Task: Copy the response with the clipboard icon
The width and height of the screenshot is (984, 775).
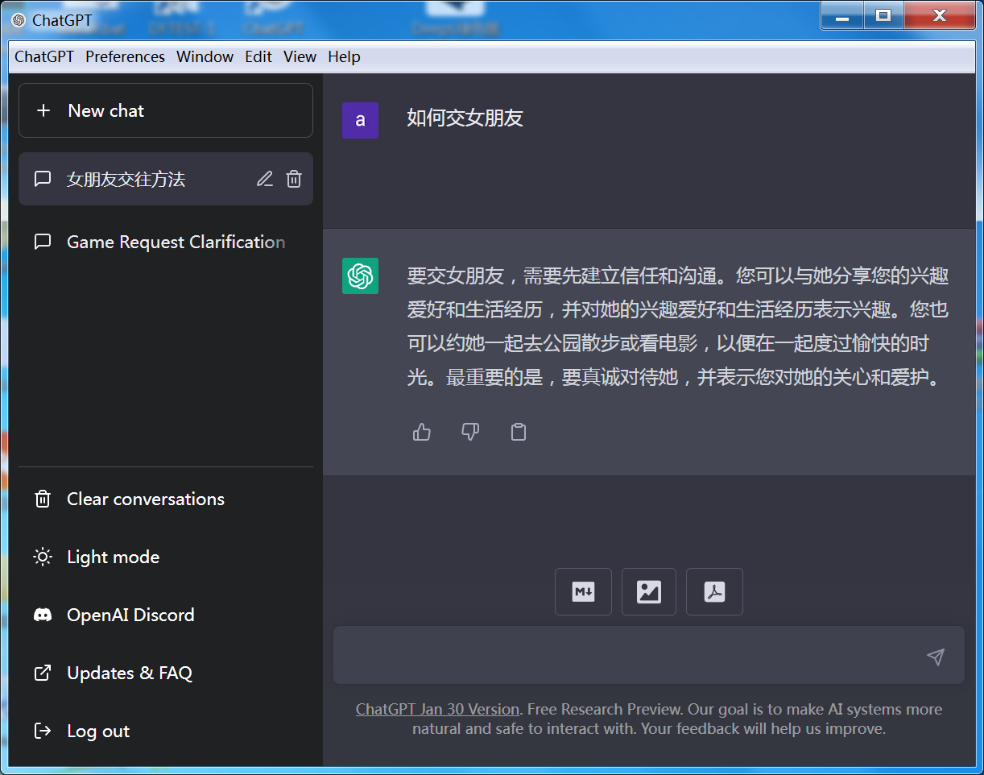Action: [519, 433]
